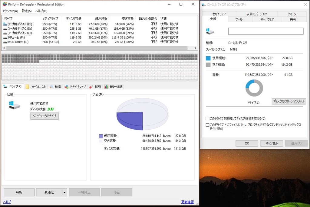Open the クォータ tab in properties

point(292,14)
